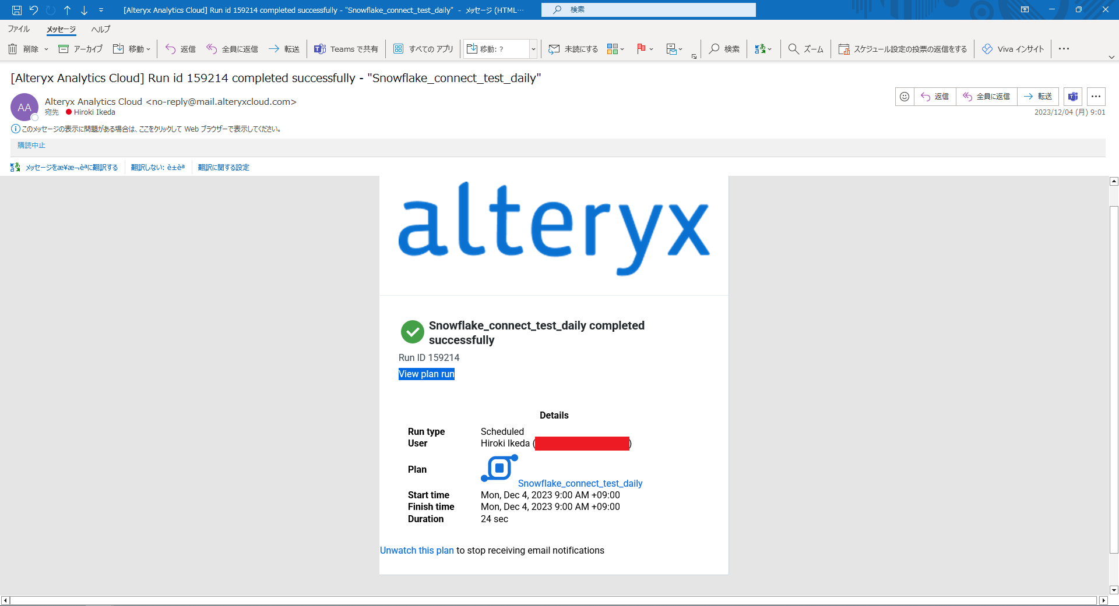Click the ズーム zoom button
This screenshot has width=1119, height=606.
click(x=805, y=49)
